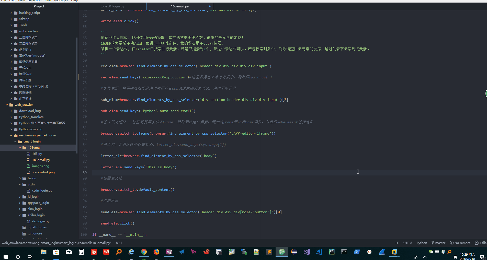
Task: Open NetEase Cloud Music taskbar icon
Action: click(94, 252)
